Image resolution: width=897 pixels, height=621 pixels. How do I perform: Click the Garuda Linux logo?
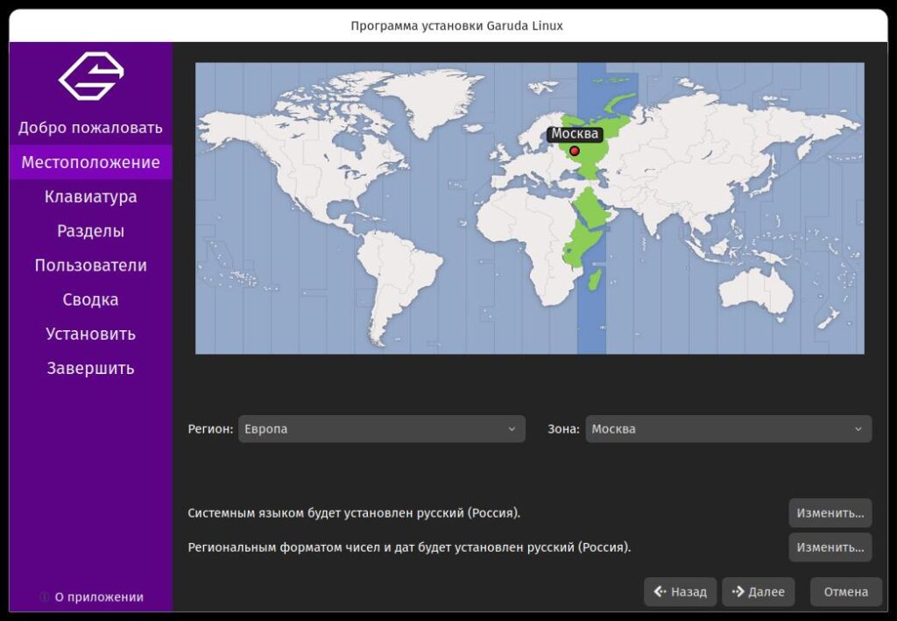pos(91,76)
